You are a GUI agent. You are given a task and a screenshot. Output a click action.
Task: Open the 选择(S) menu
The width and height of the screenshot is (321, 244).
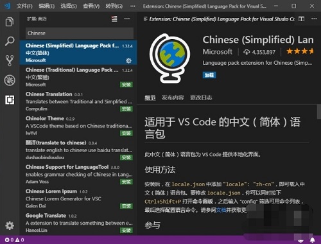[x=69, y=6]
